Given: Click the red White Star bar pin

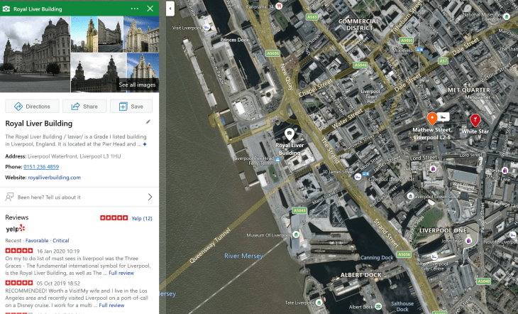Looking at the screenshot, I should (x=475, y=119).
